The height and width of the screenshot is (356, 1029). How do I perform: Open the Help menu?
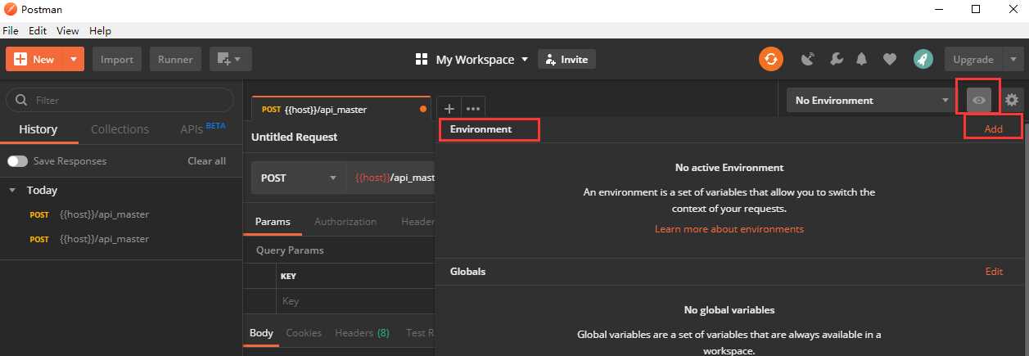(100, 31)
